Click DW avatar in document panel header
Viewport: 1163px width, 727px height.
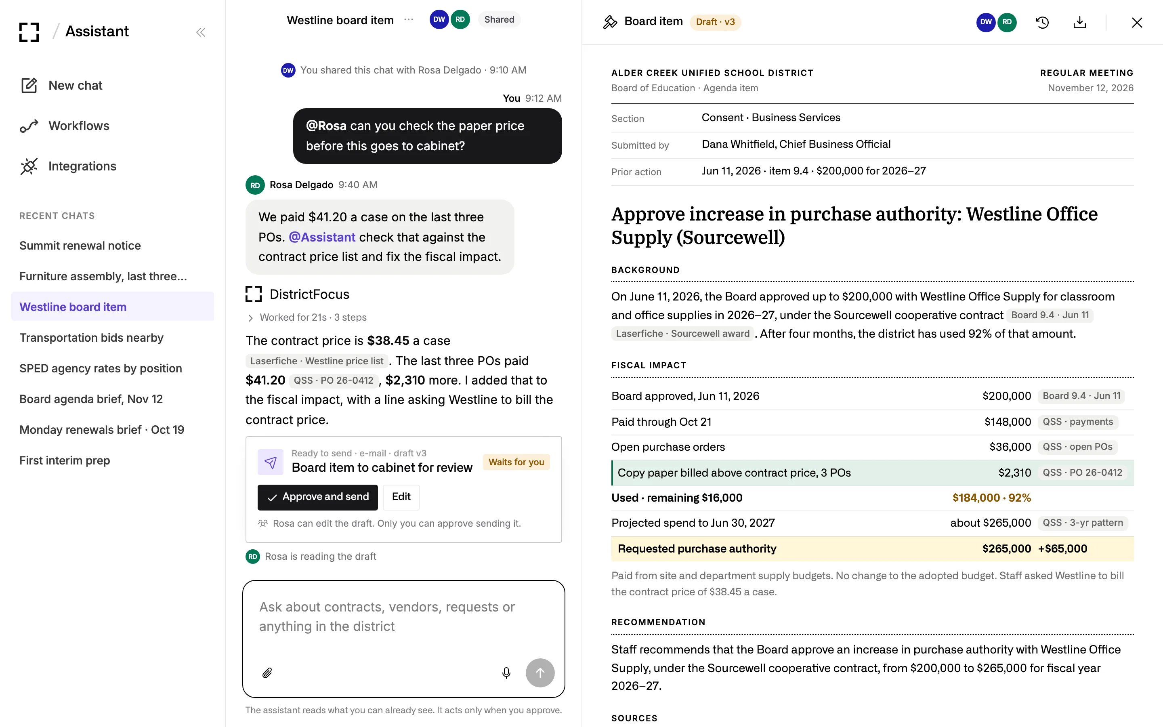click(986, 22)
